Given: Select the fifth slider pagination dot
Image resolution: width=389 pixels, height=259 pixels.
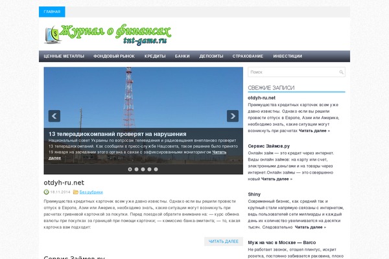Looking at the screenshot, I should [156, 169].
